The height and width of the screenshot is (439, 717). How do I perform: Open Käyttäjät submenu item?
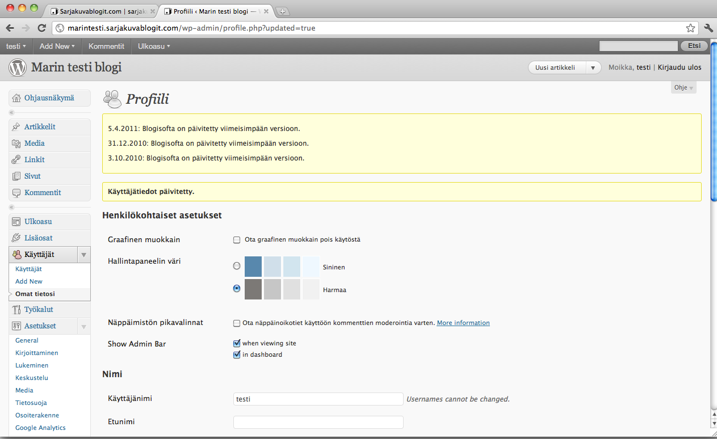(x=28, y=269)
